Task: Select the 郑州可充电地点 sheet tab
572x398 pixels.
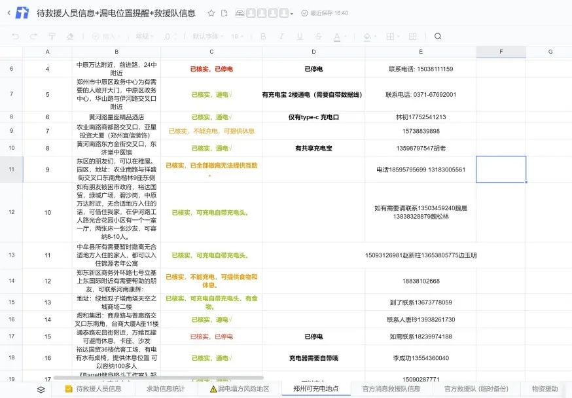Action: coord(316,389)
